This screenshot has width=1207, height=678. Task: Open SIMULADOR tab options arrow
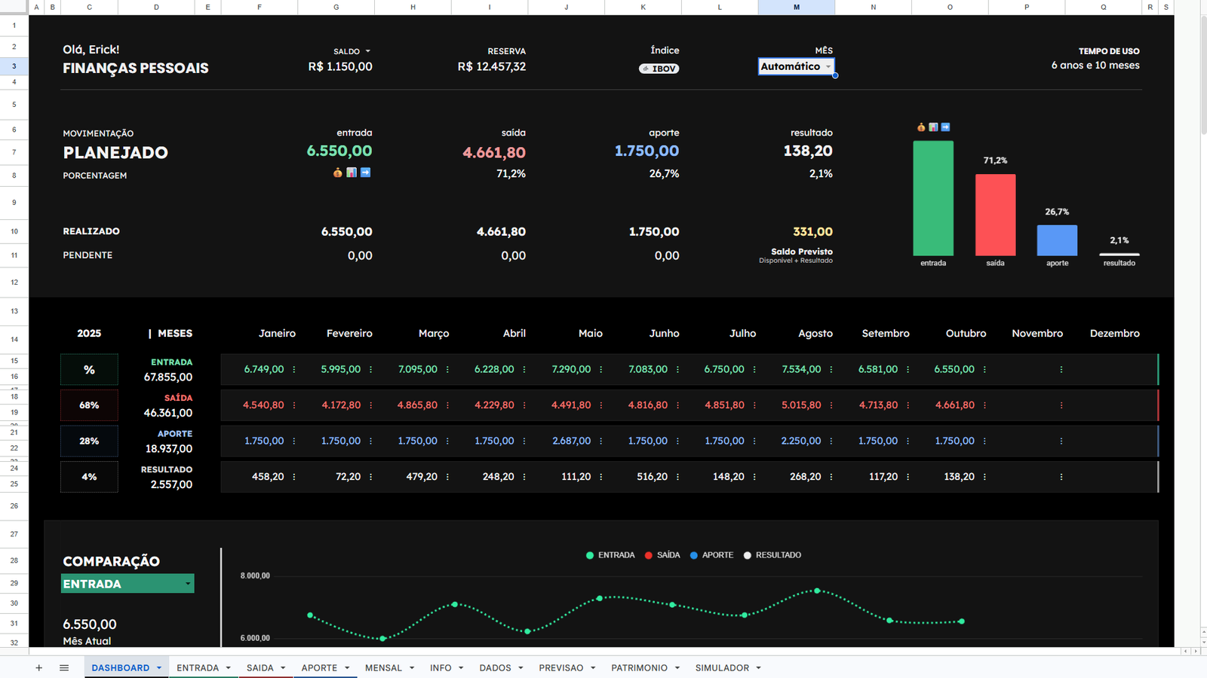(758, 668)
